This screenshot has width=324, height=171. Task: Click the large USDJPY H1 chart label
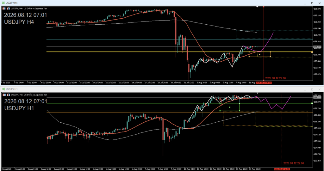point(19,108)
